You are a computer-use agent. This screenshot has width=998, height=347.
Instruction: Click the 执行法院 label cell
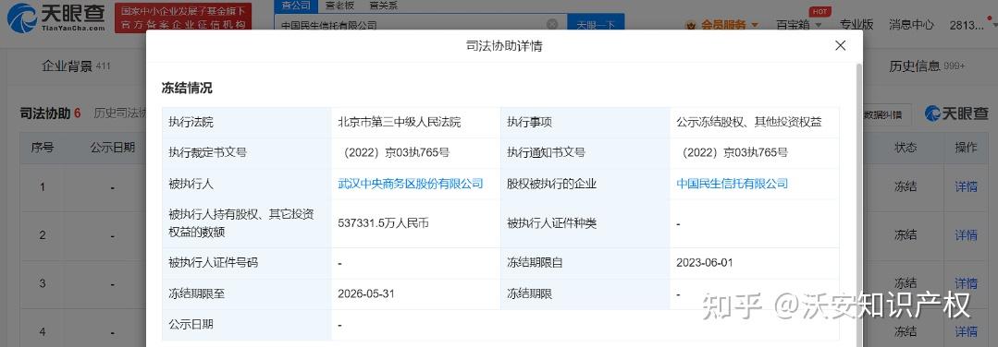247,123
